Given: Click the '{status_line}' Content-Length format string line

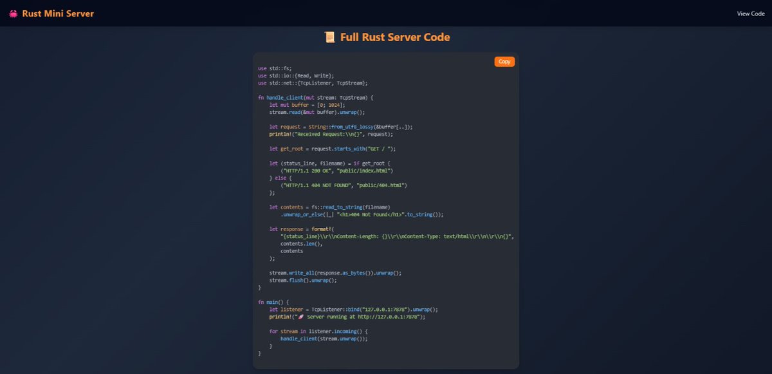Looking at the screenshot, I should point(397,236).
